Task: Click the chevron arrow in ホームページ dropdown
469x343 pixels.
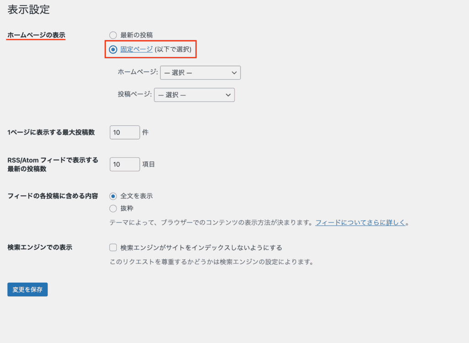Action: (x=234, y=73)
